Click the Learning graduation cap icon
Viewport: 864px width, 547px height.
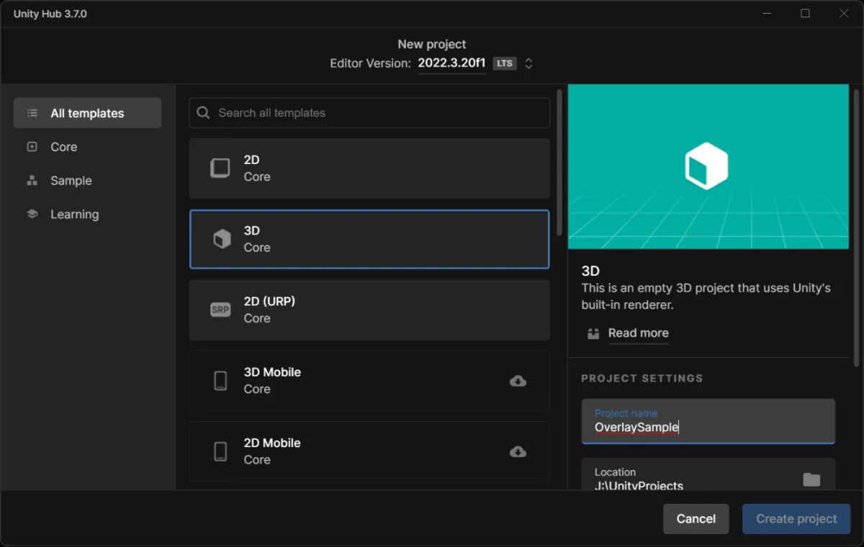point(32,214)
